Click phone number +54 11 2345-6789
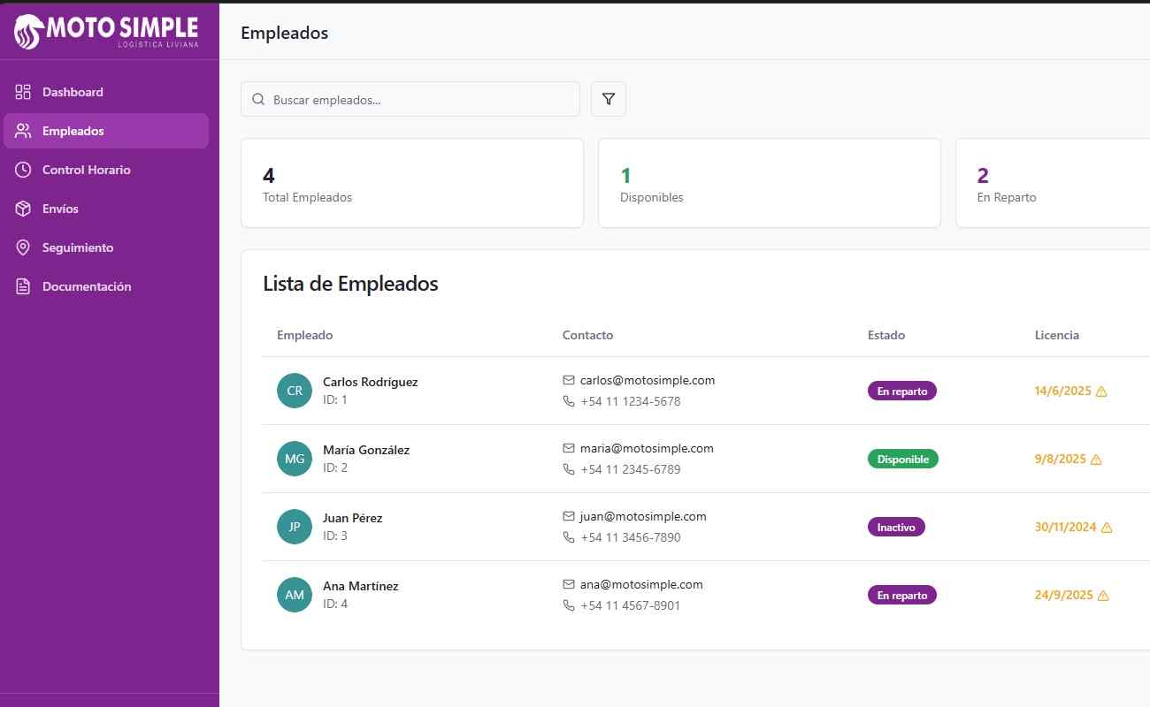 (631, 469)
